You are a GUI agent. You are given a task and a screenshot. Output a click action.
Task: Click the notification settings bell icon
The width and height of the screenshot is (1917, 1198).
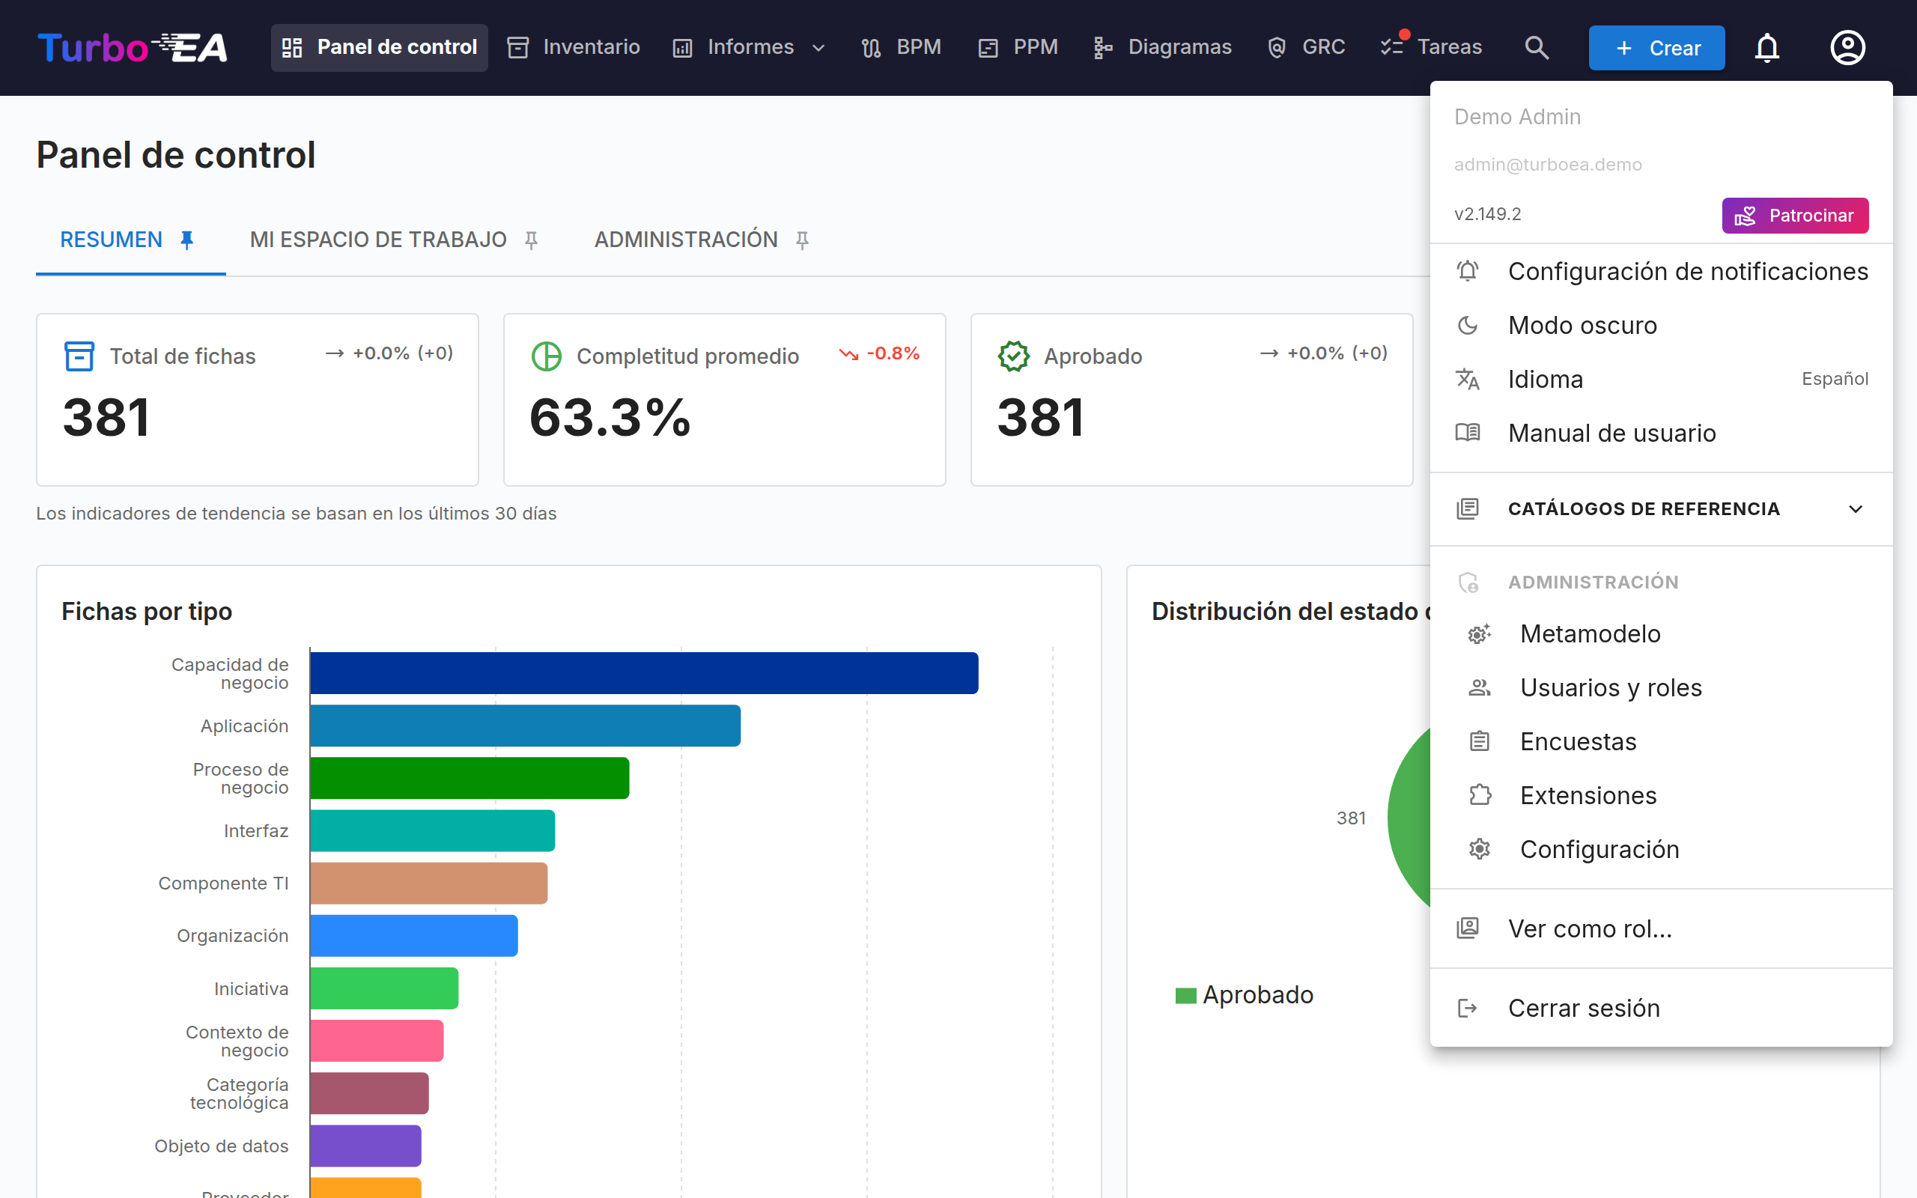coord(1468,272)
